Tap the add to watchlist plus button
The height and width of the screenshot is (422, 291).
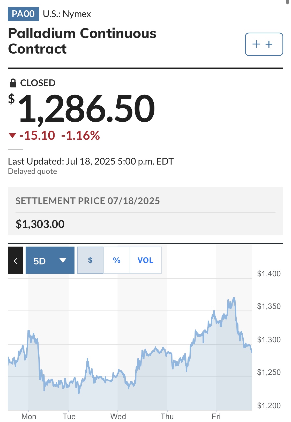pos(264,44)
